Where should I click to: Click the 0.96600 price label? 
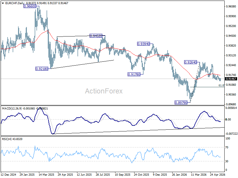30,6
